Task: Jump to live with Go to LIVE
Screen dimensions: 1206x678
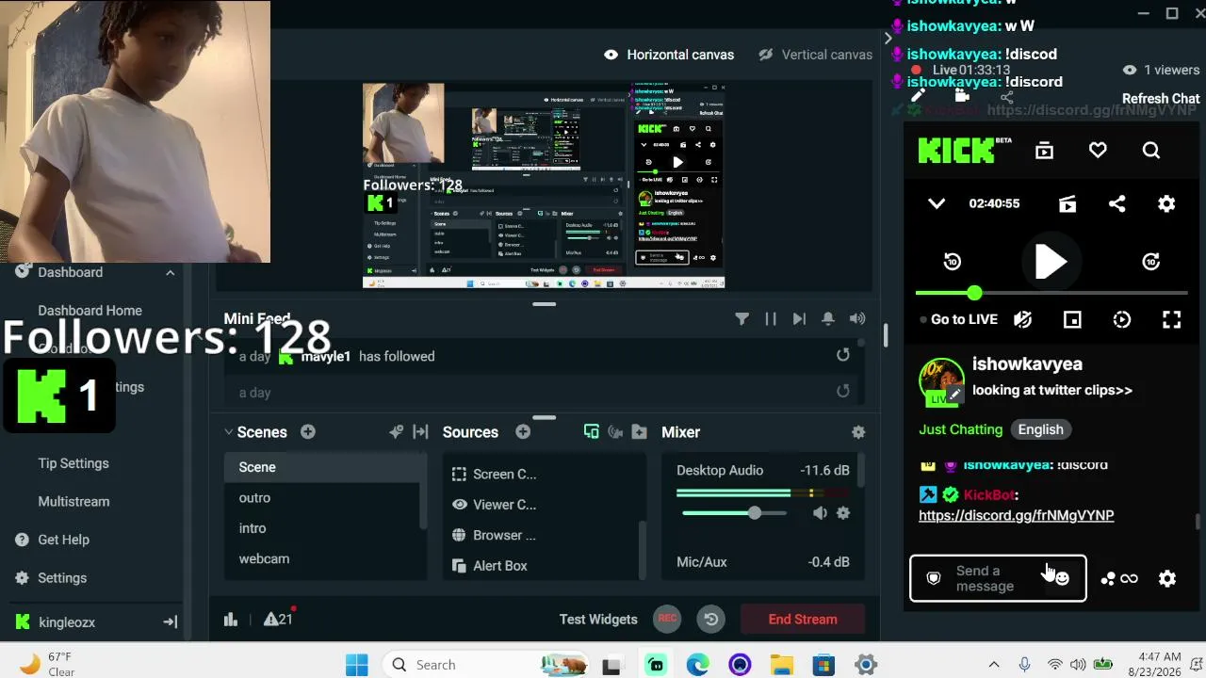Action: (959, 319)
